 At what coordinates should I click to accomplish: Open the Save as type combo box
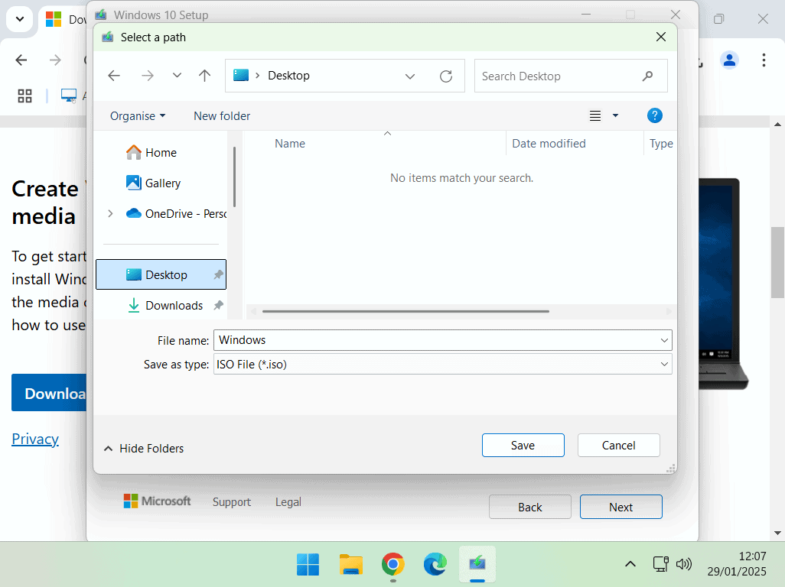tap(442, 365)
